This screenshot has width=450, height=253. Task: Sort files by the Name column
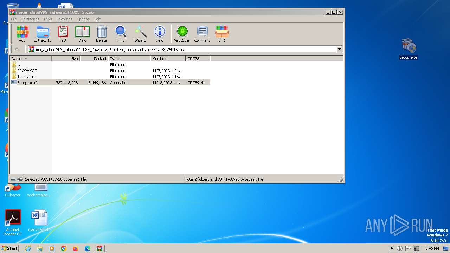pos(31,59)
